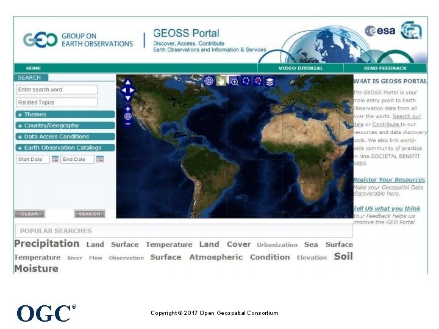Image resolution: width=439 pixels, height=329 pixels.
Task: Pan the map left with the arrow
Action: coord(123,90)
